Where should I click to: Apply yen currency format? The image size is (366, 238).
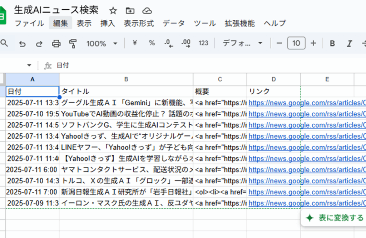coord(135,43)
